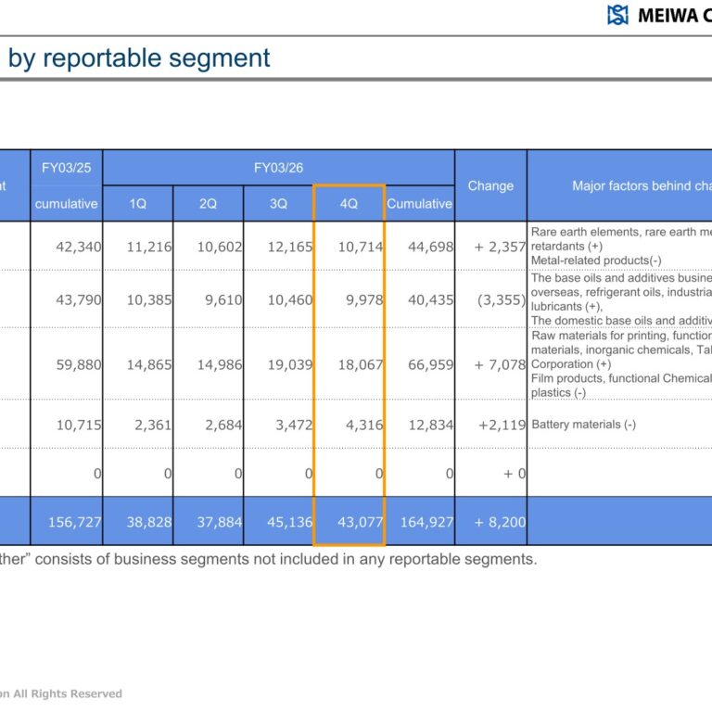This screenshot has width=712, height=712.
Task: Click the footnote about business segments
Action: point(268,559)
